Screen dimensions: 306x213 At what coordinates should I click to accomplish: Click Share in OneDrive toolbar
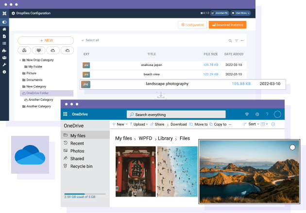(157, 124)
